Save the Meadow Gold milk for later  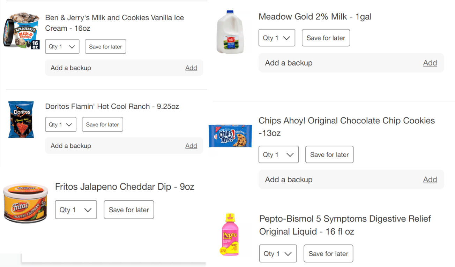click(326, 38)
